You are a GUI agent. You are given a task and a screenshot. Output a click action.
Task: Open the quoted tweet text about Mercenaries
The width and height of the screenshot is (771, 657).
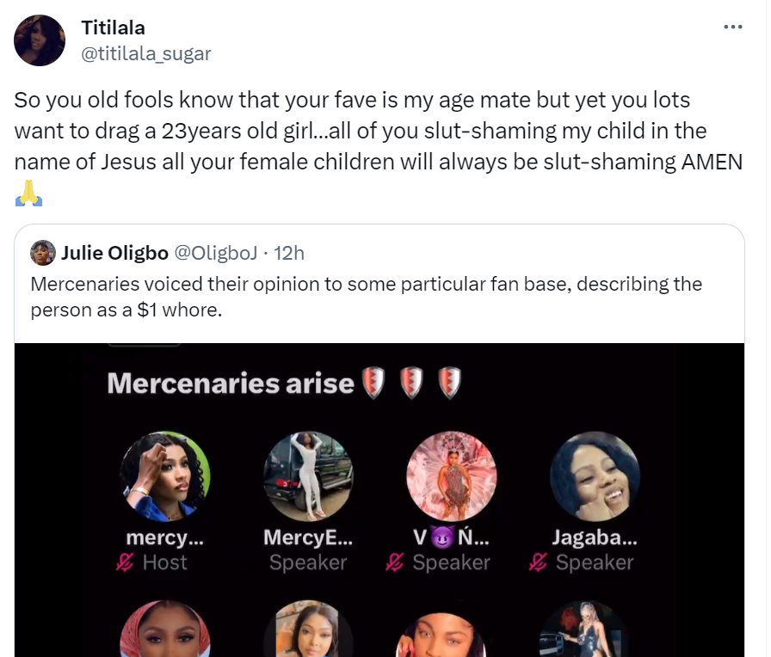366,296
